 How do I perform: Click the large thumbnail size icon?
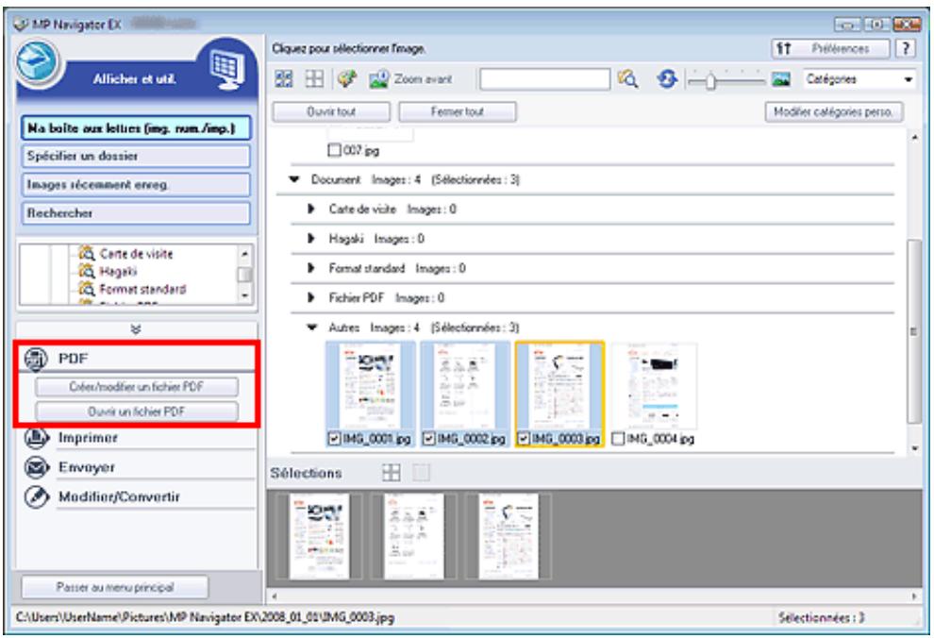[781, 79]
